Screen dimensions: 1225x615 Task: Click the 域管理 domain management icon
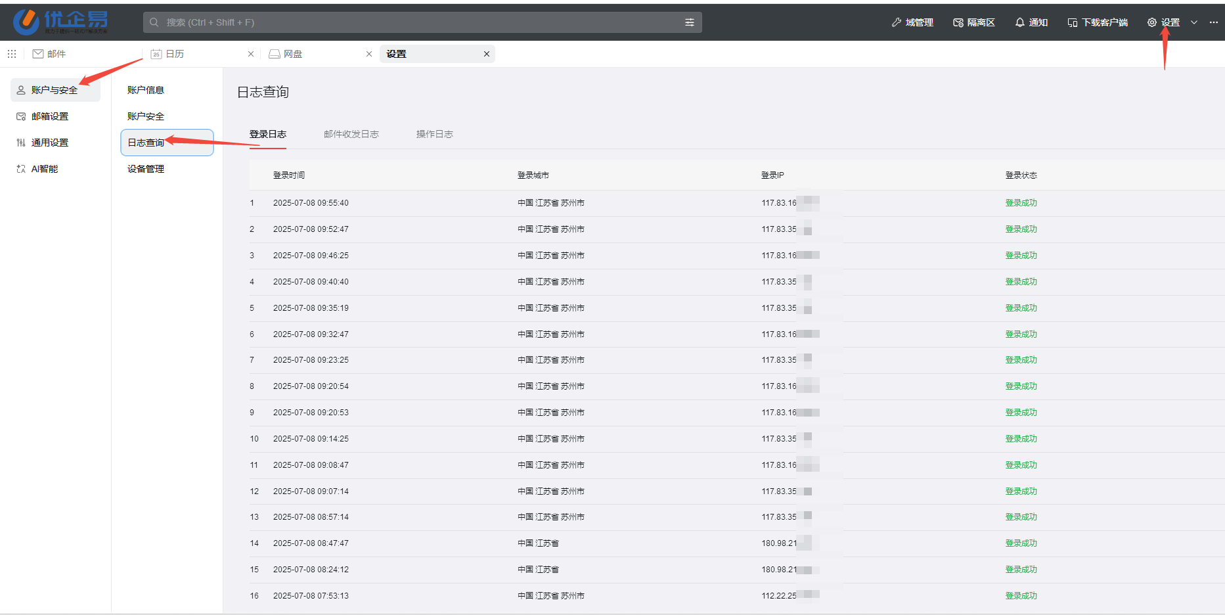(896, 22)
